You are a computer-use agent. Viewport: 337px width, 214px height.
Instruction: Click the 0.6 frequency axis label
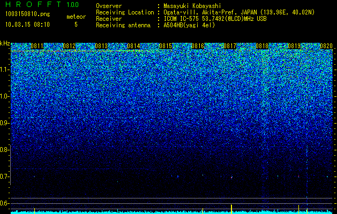tap(5, 203)
